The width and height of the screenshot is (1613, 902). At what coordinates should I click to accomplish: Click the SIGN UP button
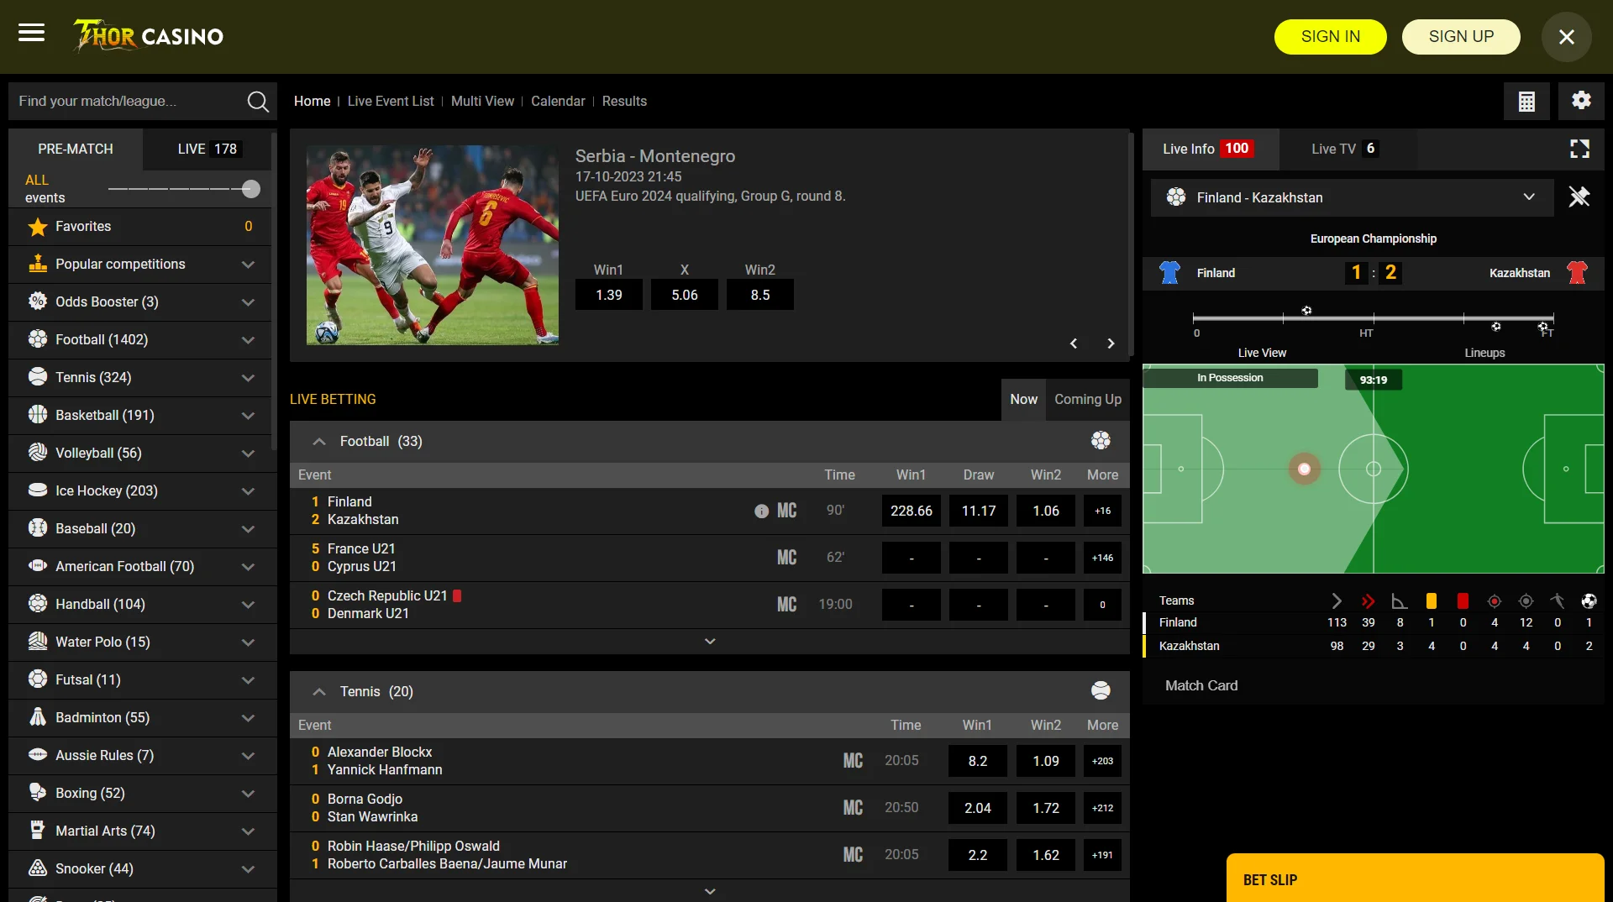pyautogui.click(x=1461, y=37)
